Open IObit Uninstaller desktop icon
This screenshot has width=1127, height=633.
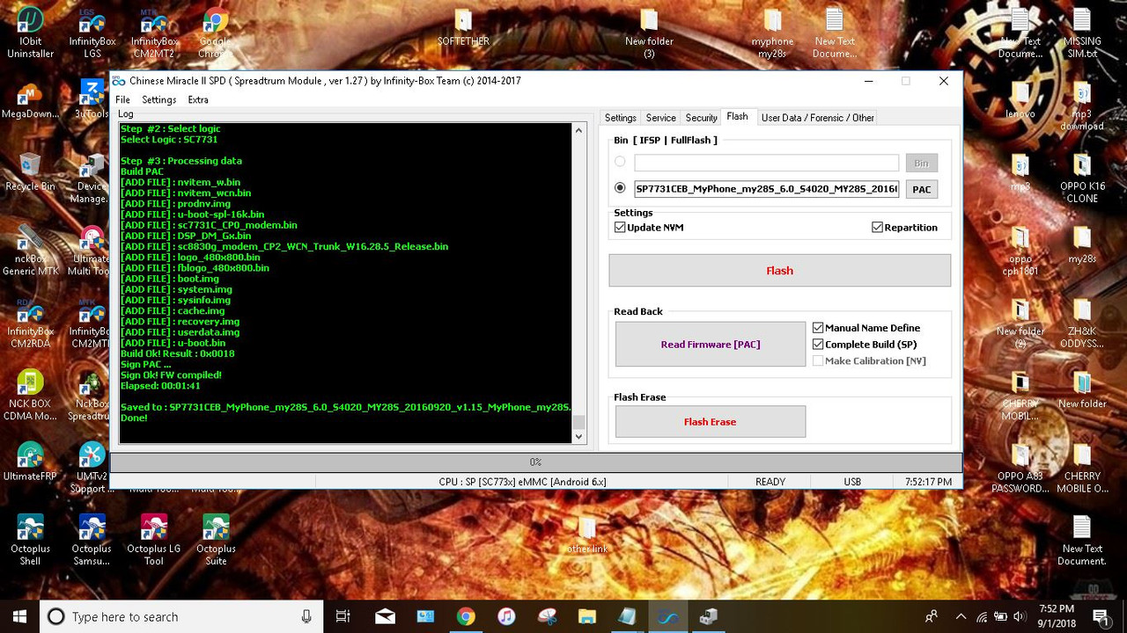point(30,33)
